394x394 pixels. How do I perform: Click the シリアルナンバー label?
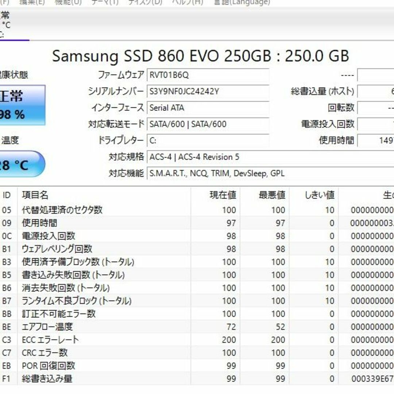coord(116,91)
